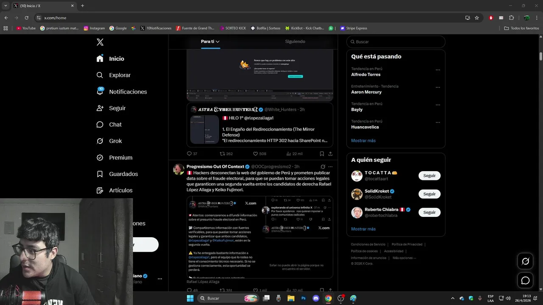The height and width of the screenshot is (305, 543).
Task: Repost the tweet showing 262 reposts
Action: pos(222,154)
